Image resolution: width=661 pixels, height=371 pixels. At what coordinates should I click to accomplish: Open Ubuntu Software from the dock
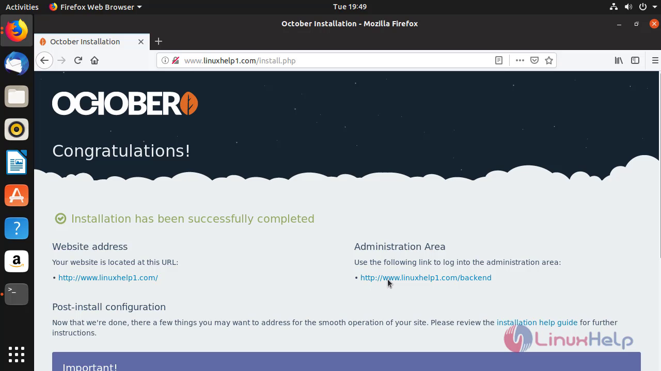(x=17, y=195)
